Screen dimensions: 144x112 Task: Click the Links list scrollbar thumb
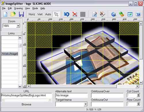pos(20,45)
